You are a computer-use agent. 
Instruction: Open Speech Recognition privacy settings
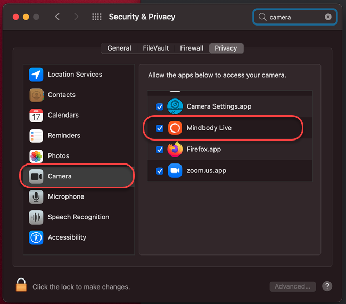78,217
